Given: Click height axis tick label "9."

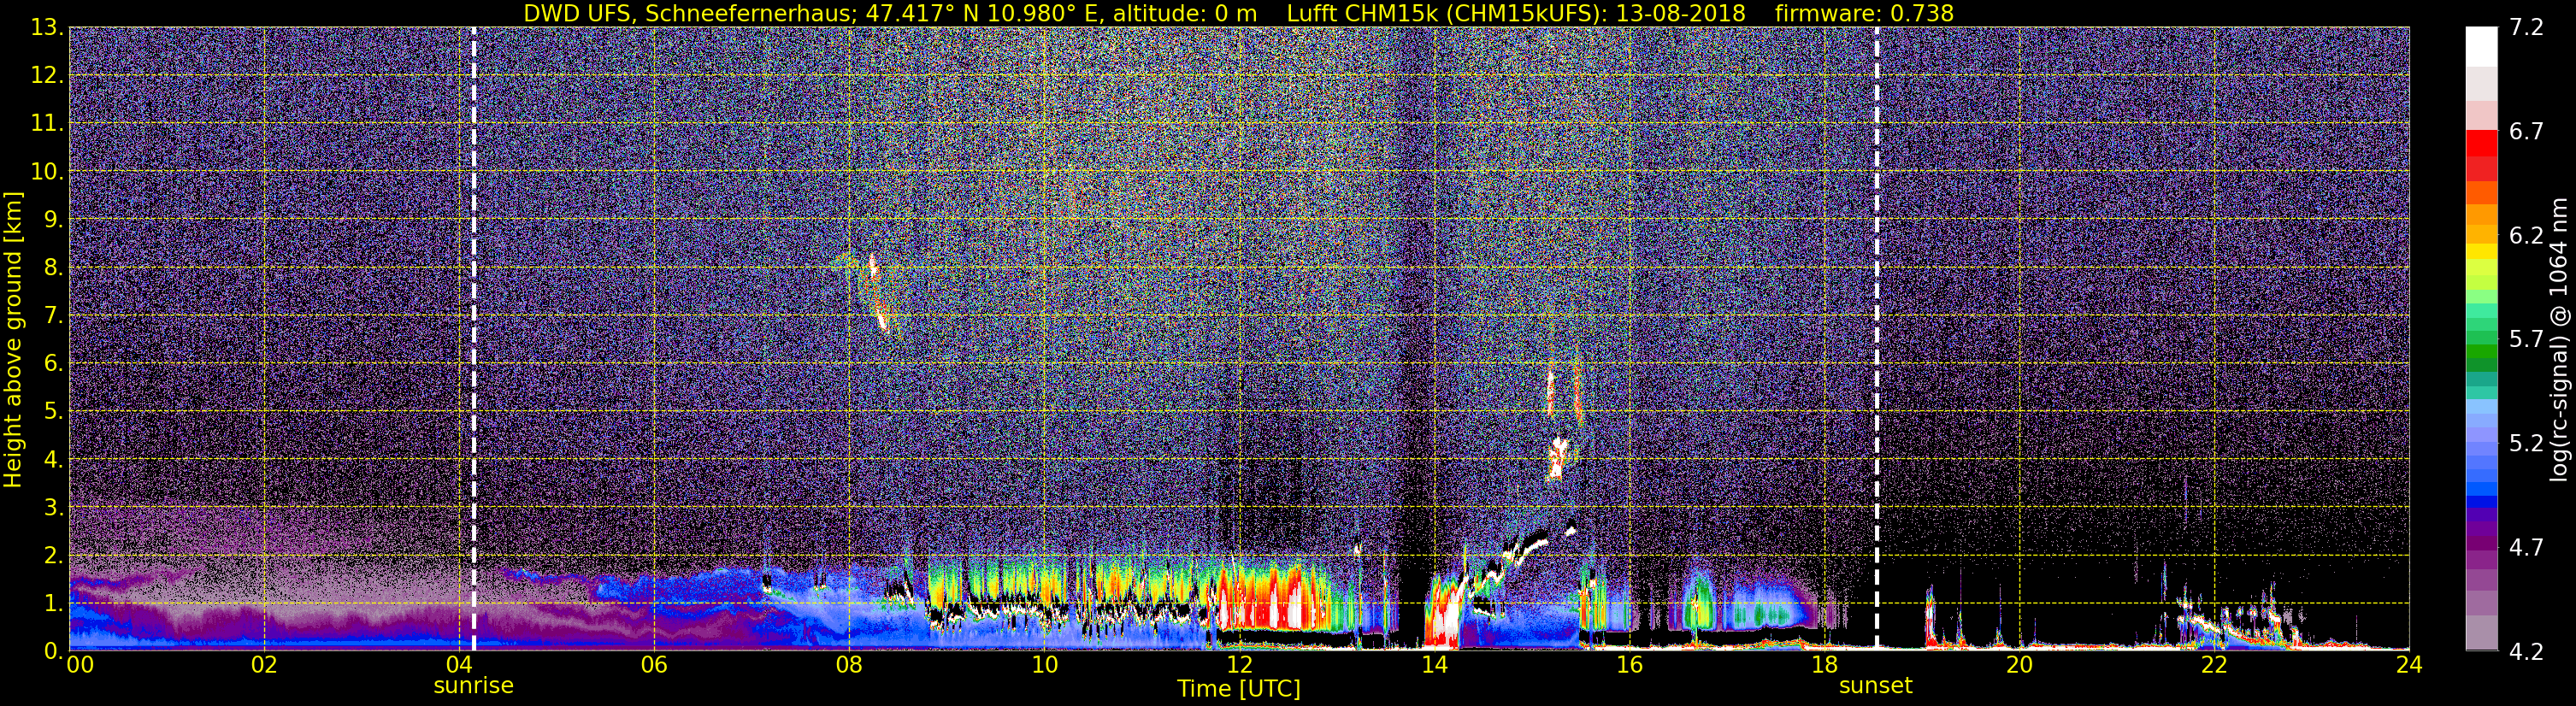Looking at the screenshot, I should 53,219.
